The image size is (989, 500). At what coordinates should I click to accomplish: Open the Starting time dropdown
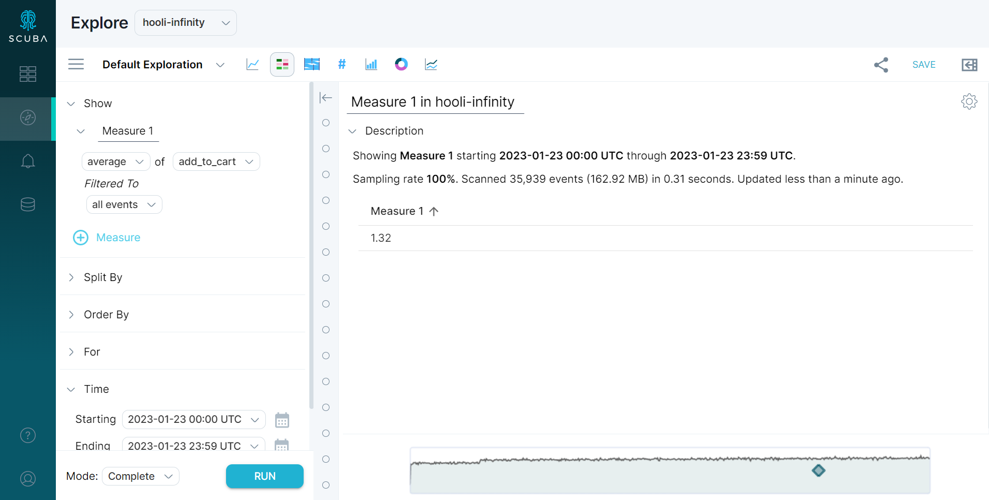[x=194, y=419]
